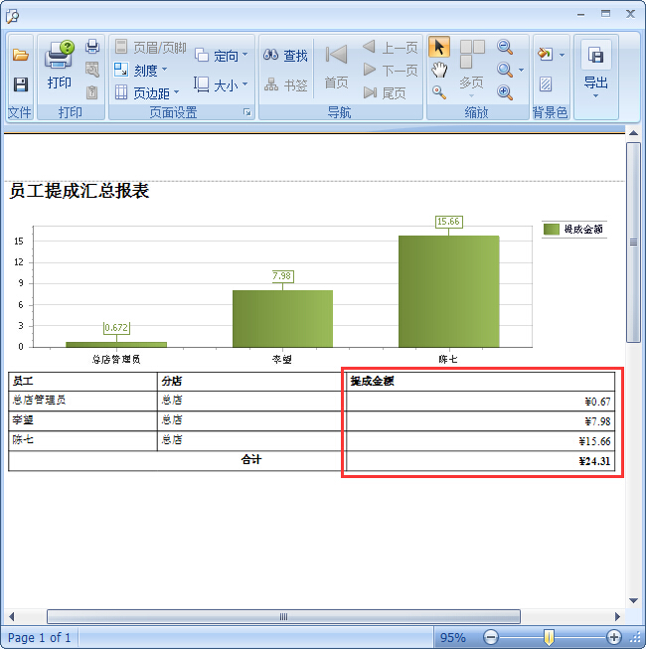
Task: Open the 查找 search tool
Action: pos(285,56)
